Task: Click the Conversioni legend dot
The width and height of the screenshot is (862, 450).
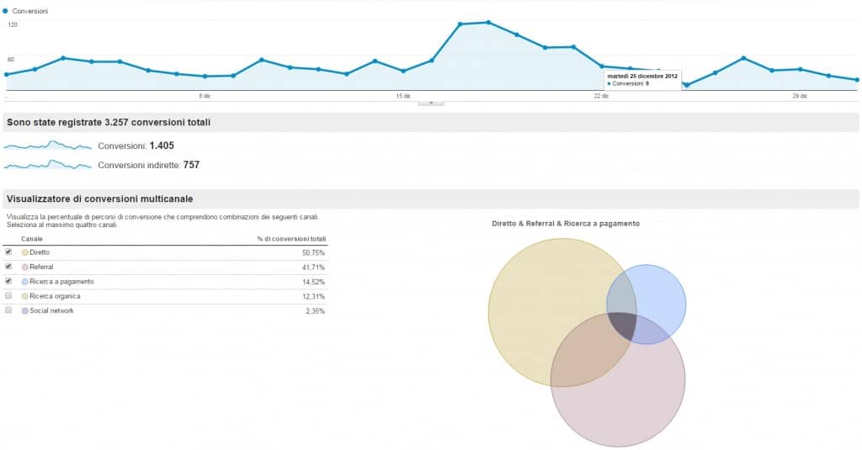Action: point(5,10)
